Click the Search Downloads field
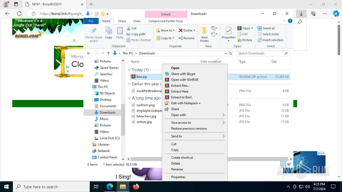Viewport: 342px width, 192px height. tap(263, 53)
